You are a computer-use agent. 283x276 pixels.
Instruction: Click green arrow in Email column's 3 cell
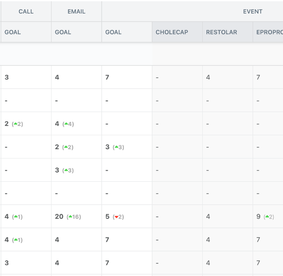tap(66, 171)
